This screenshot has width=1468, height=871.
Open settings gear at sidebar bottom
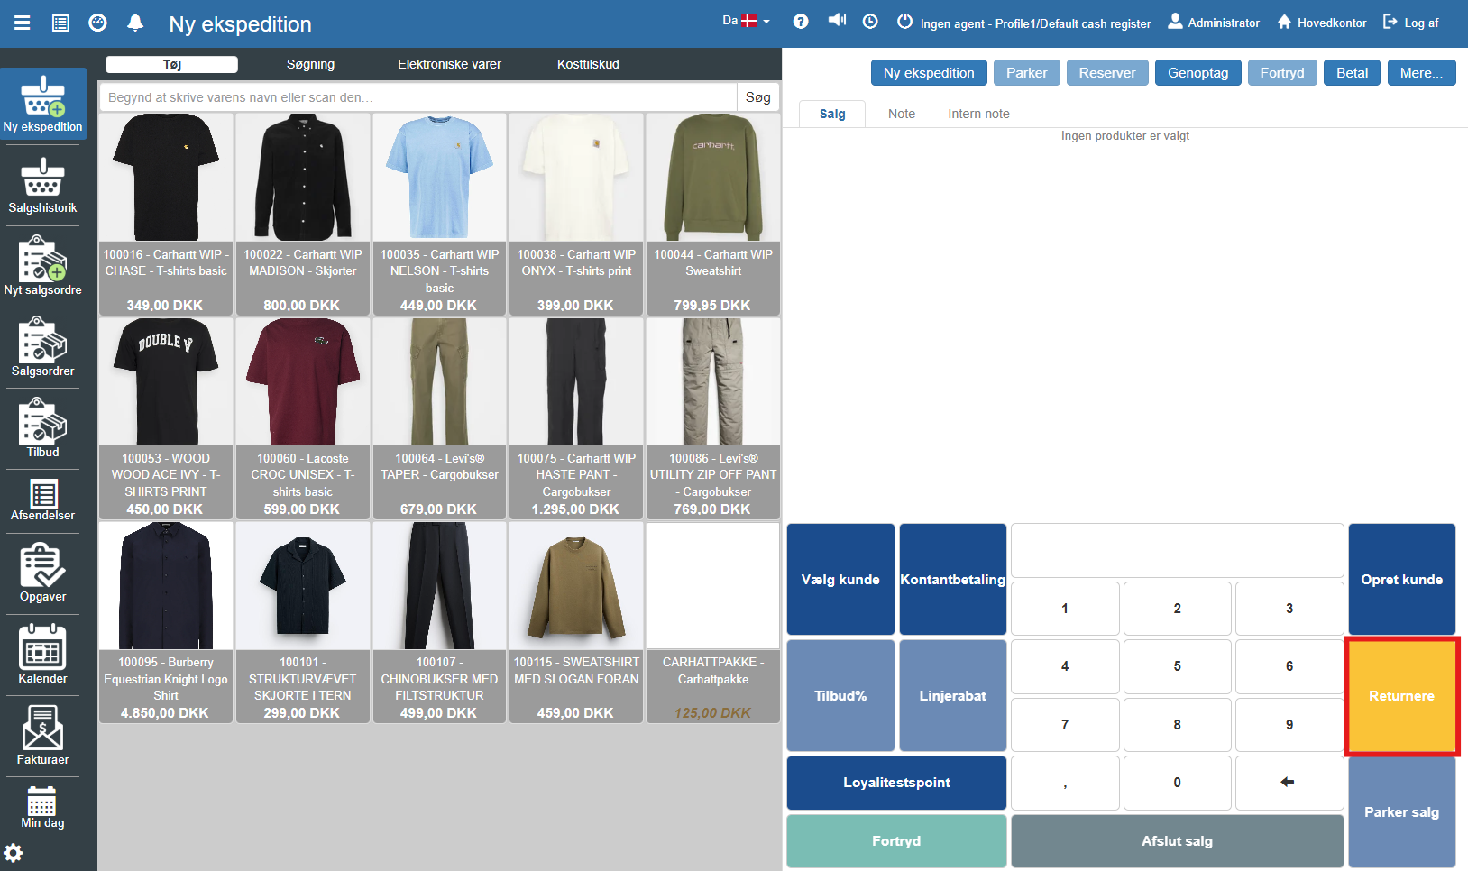[x=14, y=852]
